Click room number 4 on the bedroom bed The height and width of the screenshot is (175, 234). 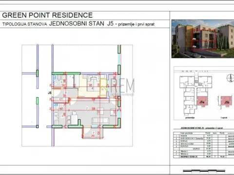pos(93,88)
